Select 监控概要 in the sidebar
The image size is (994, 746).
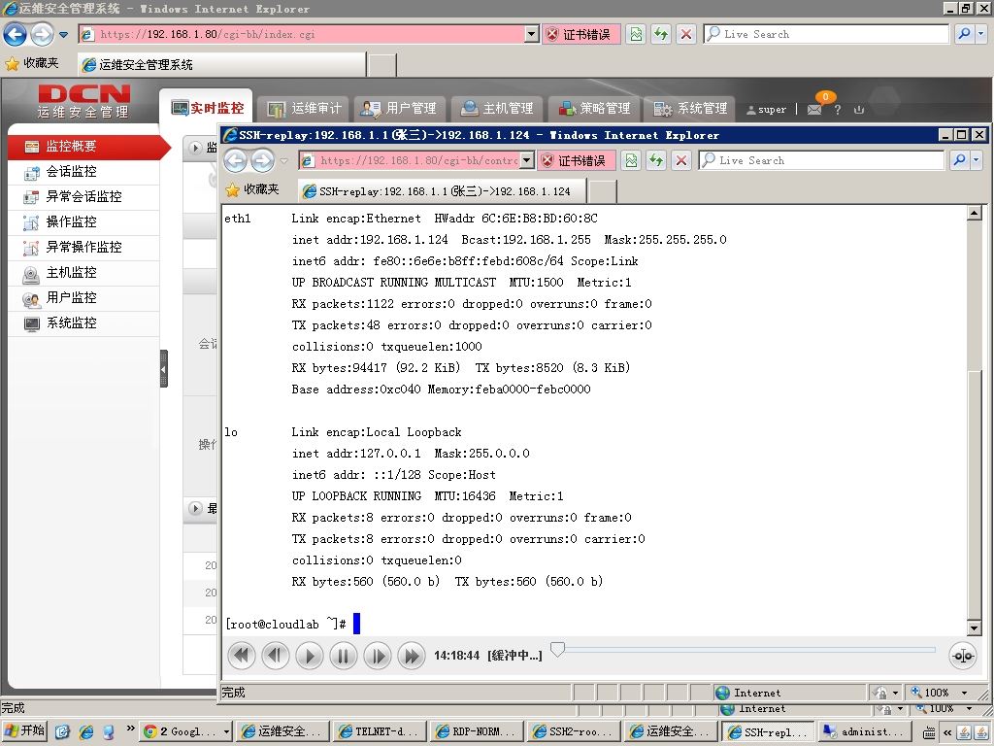tap(84, 147)
